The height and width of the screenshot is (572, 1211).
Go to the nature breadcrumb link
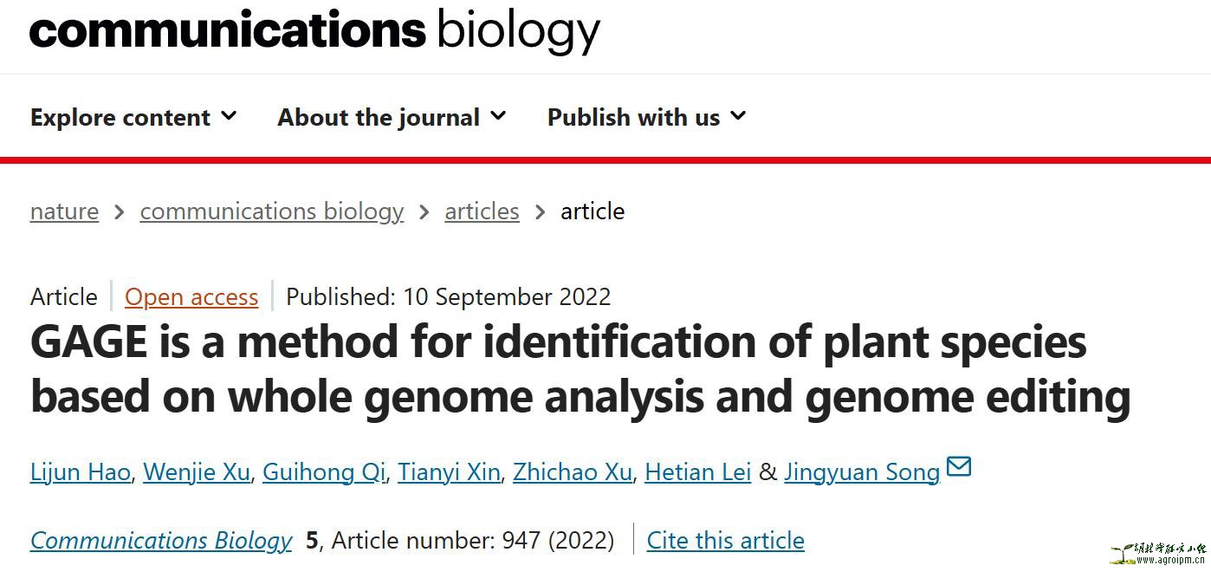64,211
